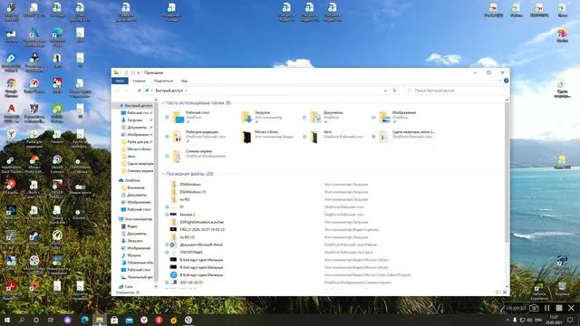580x326 pixels.
Task: Open Mail app from the taskbar
Action: click(x=129, y=320)
